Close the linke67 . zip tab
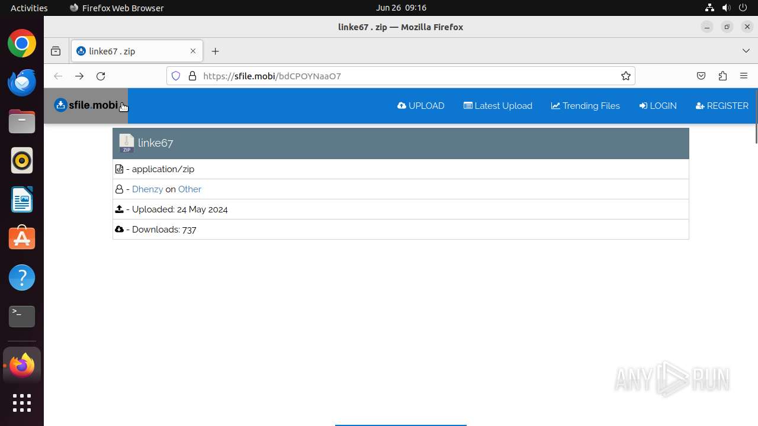 pos(192,51)
